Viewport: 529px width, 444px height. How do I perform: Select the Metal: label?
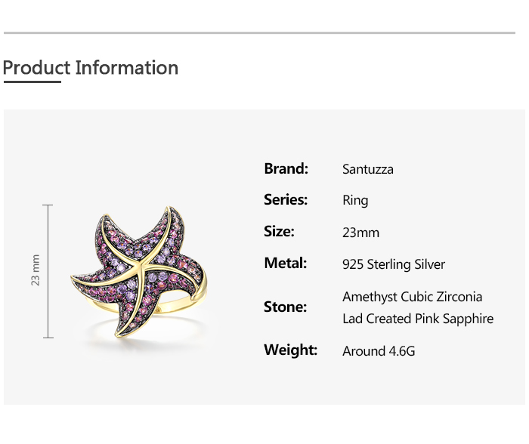point(285,264)
